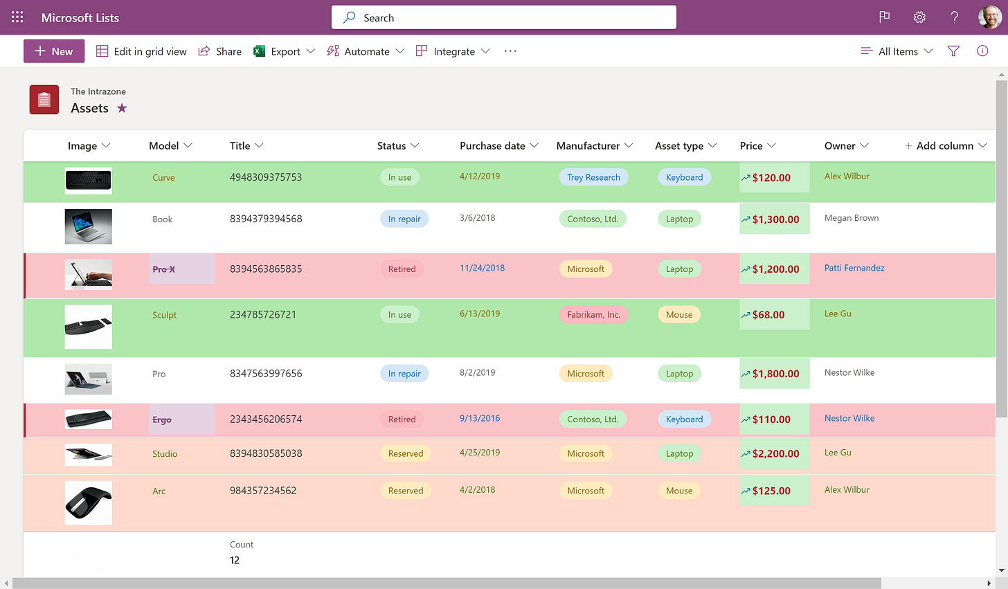Click the Sculpt keyboard thumbnail
This screenshot has width=1008, height=589.
(89, 327)
